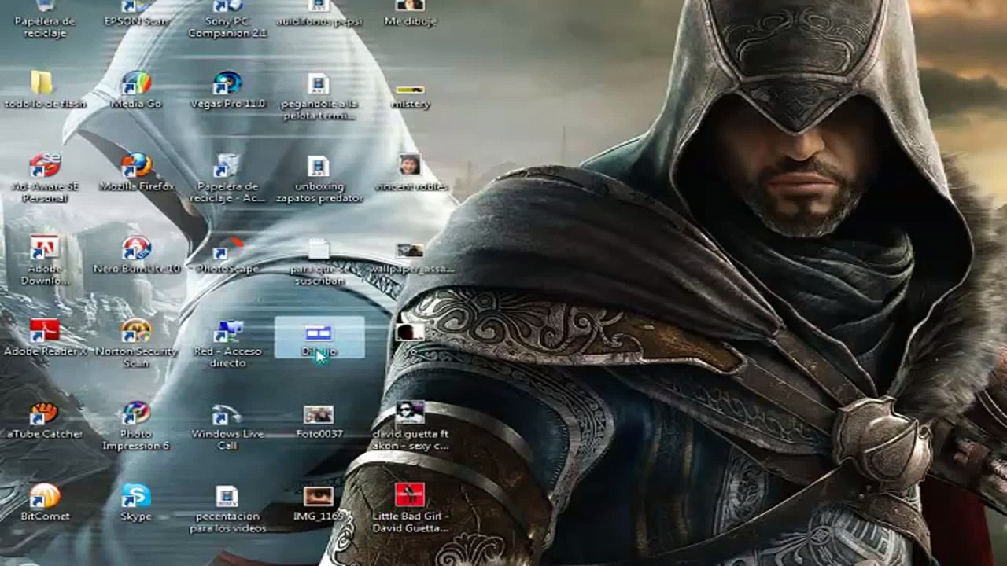Screen dimensions: 1007x566
Task: Click the Skype shortcut icon
Action: [136, 496]
